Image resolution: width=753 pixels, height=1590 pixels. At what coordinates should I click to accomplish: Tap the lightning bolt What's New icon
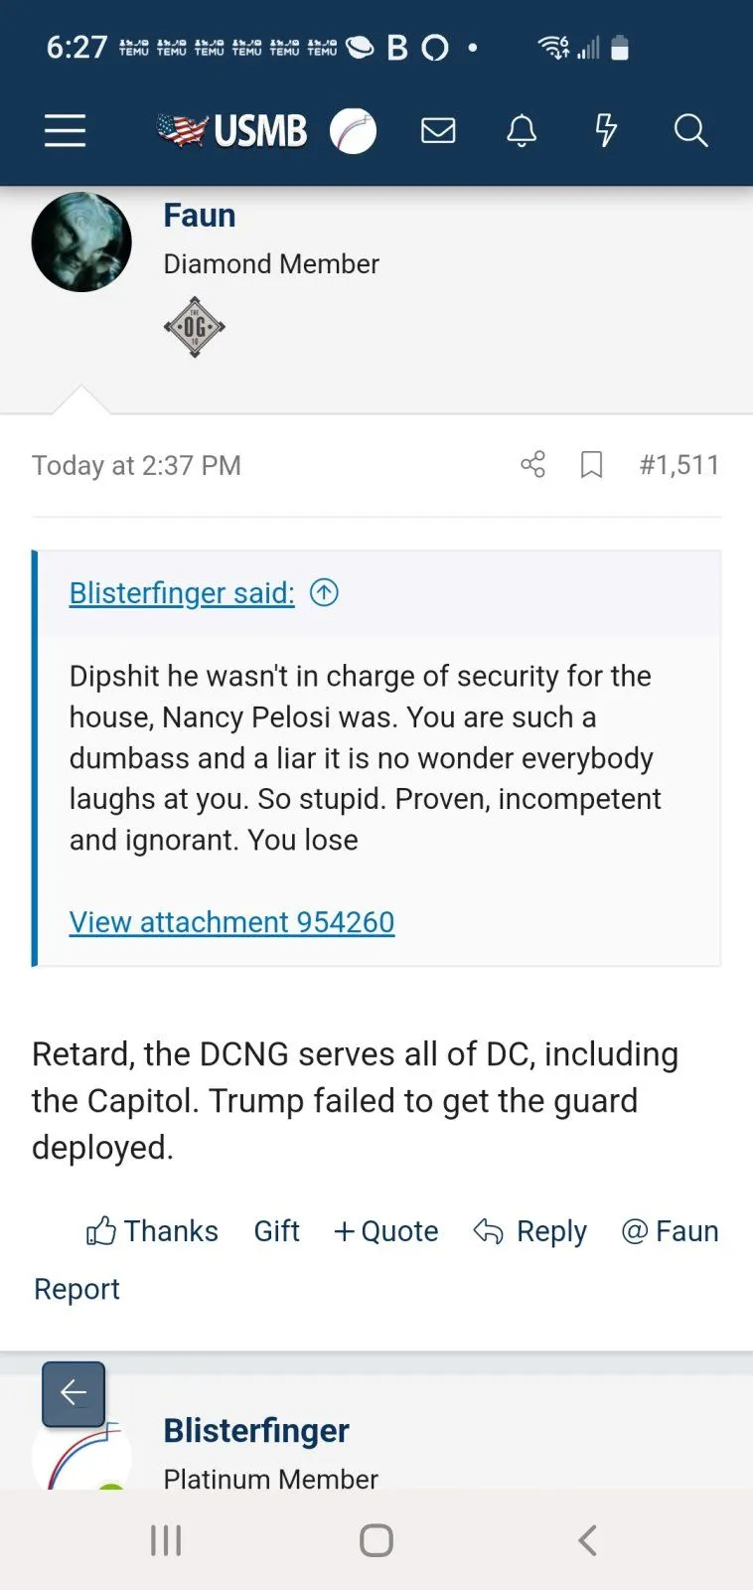point(606,130)
